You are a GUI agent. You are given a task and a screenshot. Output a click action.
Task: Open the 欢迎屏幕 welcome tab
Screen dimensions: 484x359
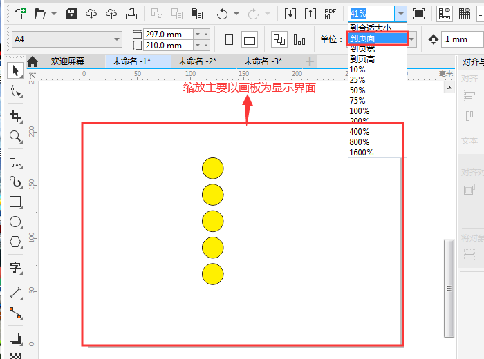pos(69,61)
